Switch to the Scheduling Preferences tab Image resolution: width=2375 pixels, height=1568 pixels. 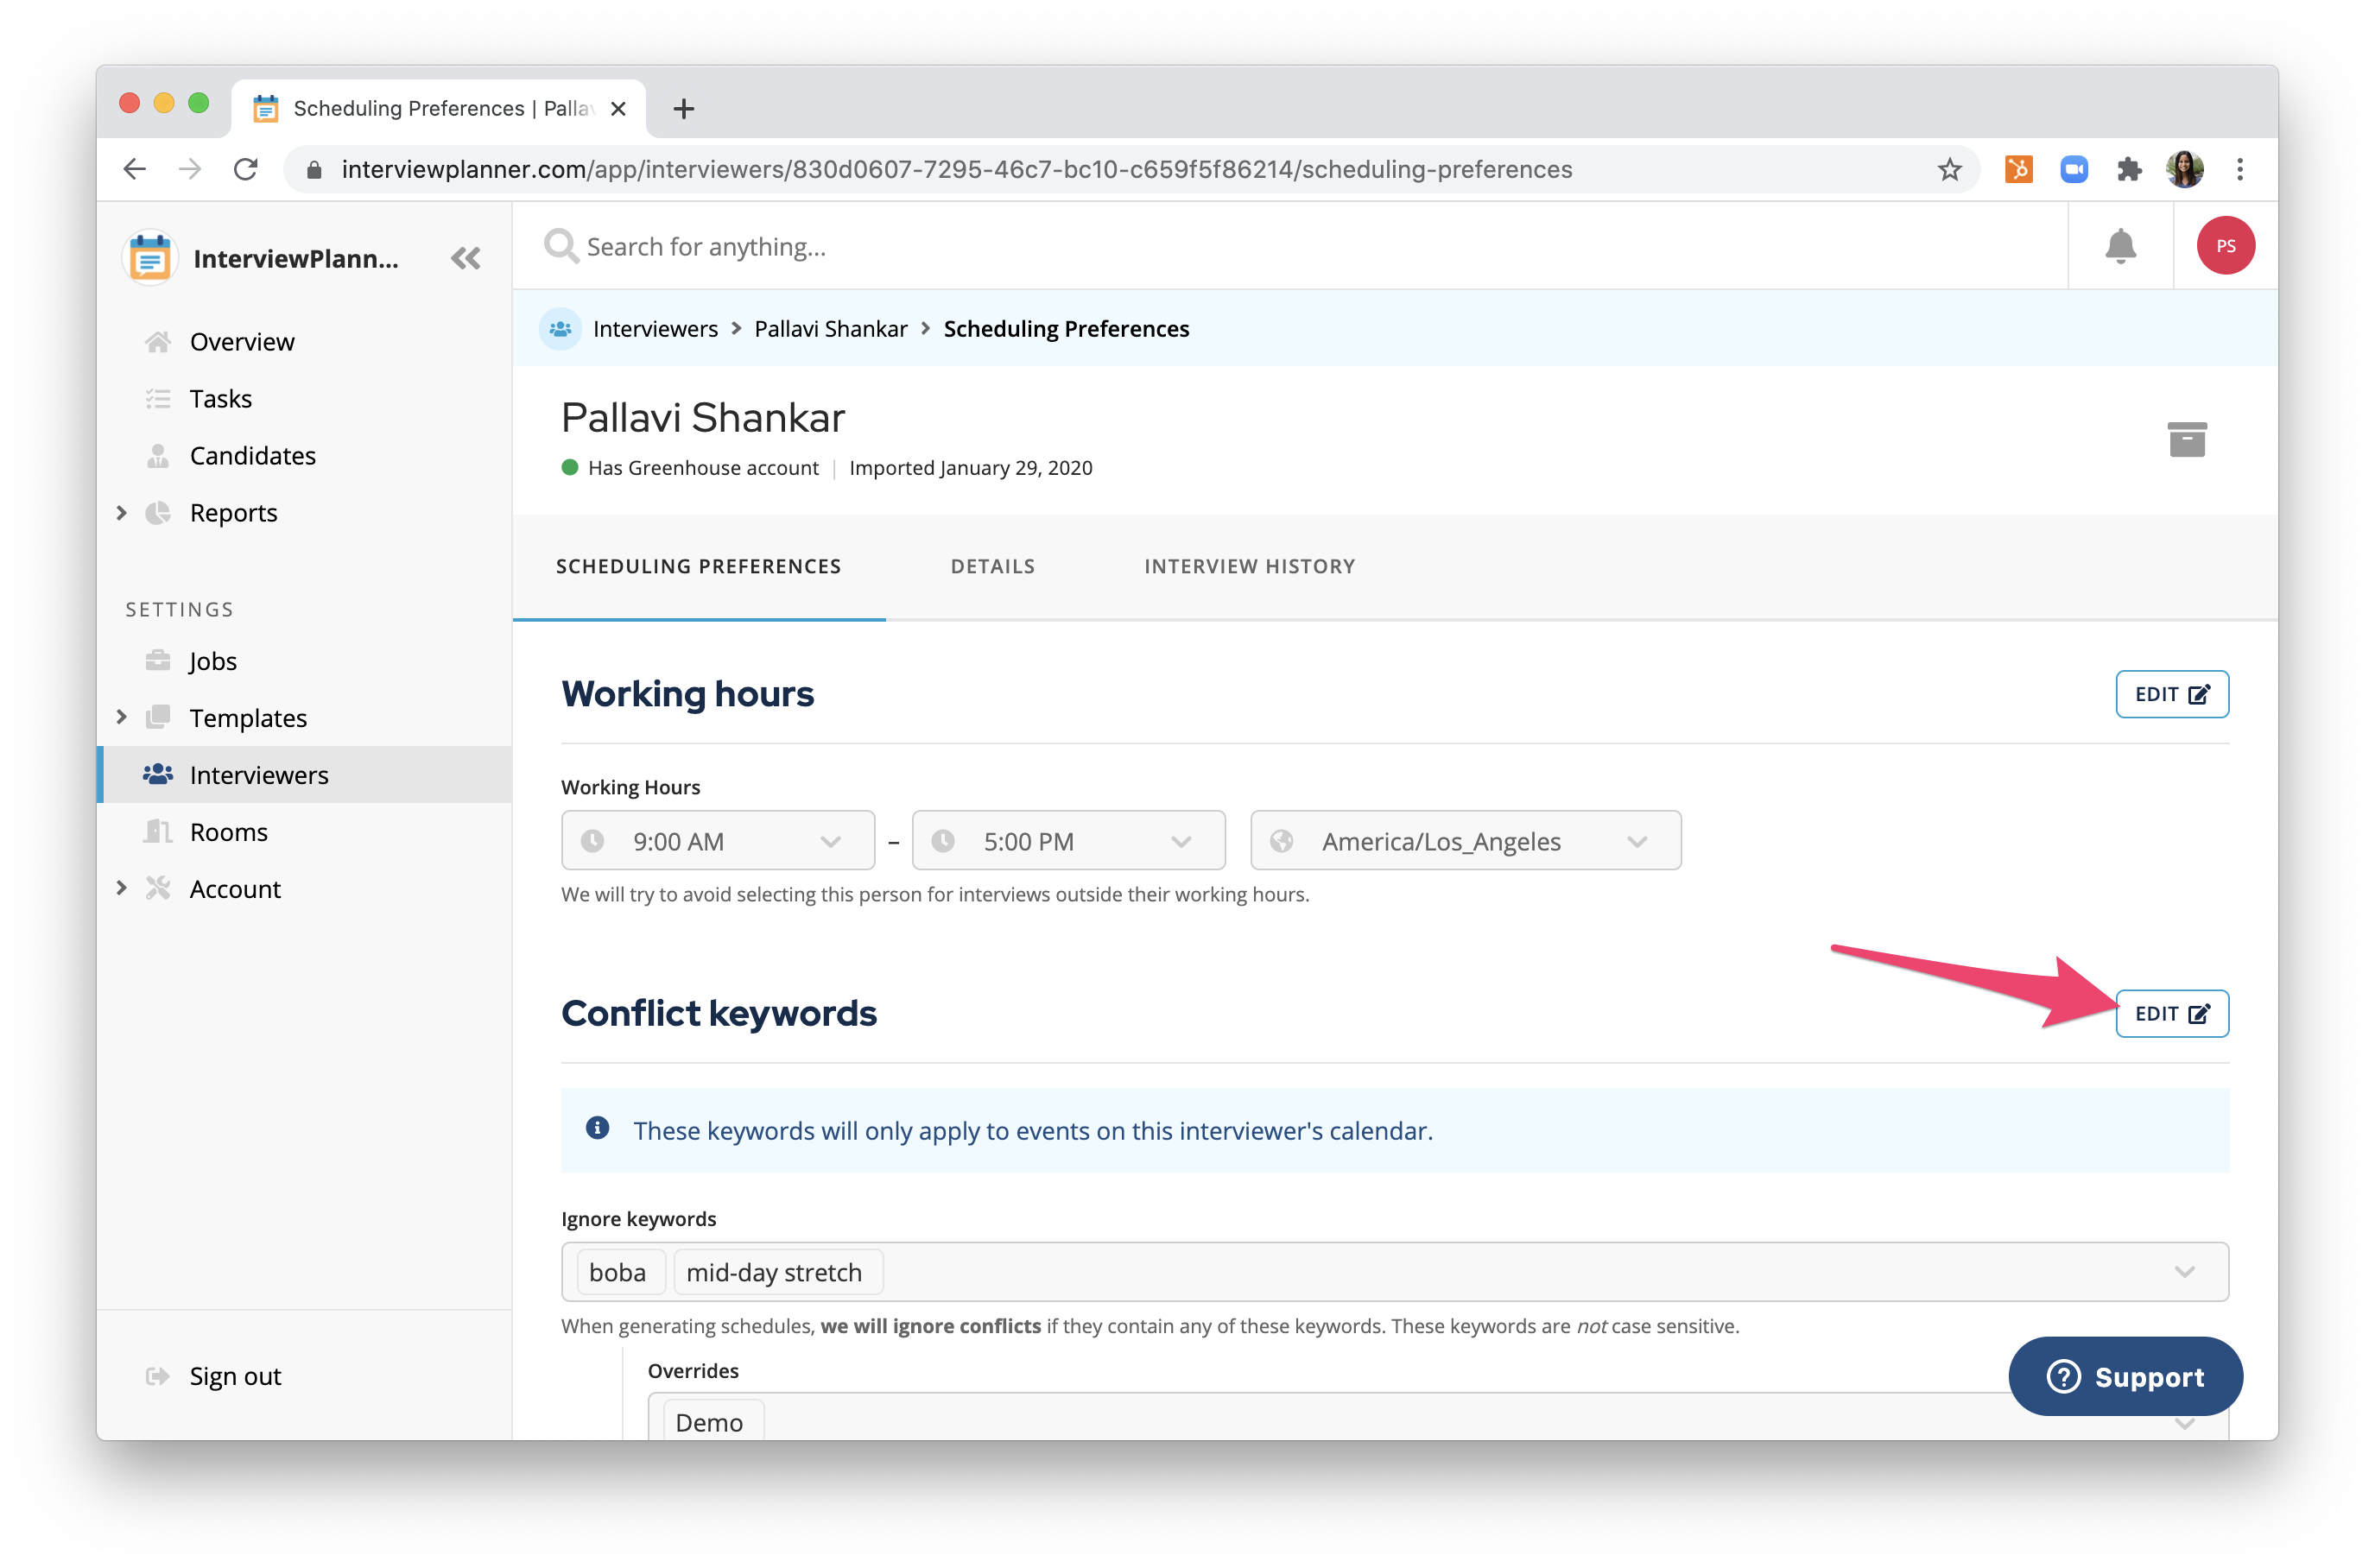[x=698, y=566]
